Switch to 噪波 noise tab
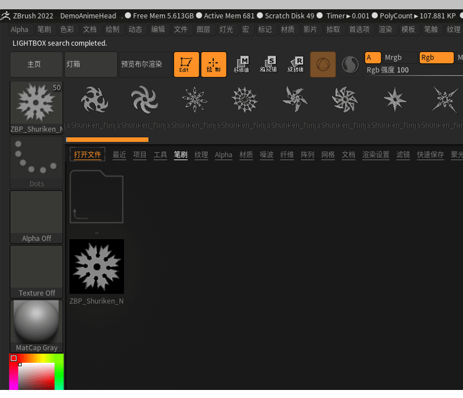Viewport: 463px width, 398px height. point(267,155)
